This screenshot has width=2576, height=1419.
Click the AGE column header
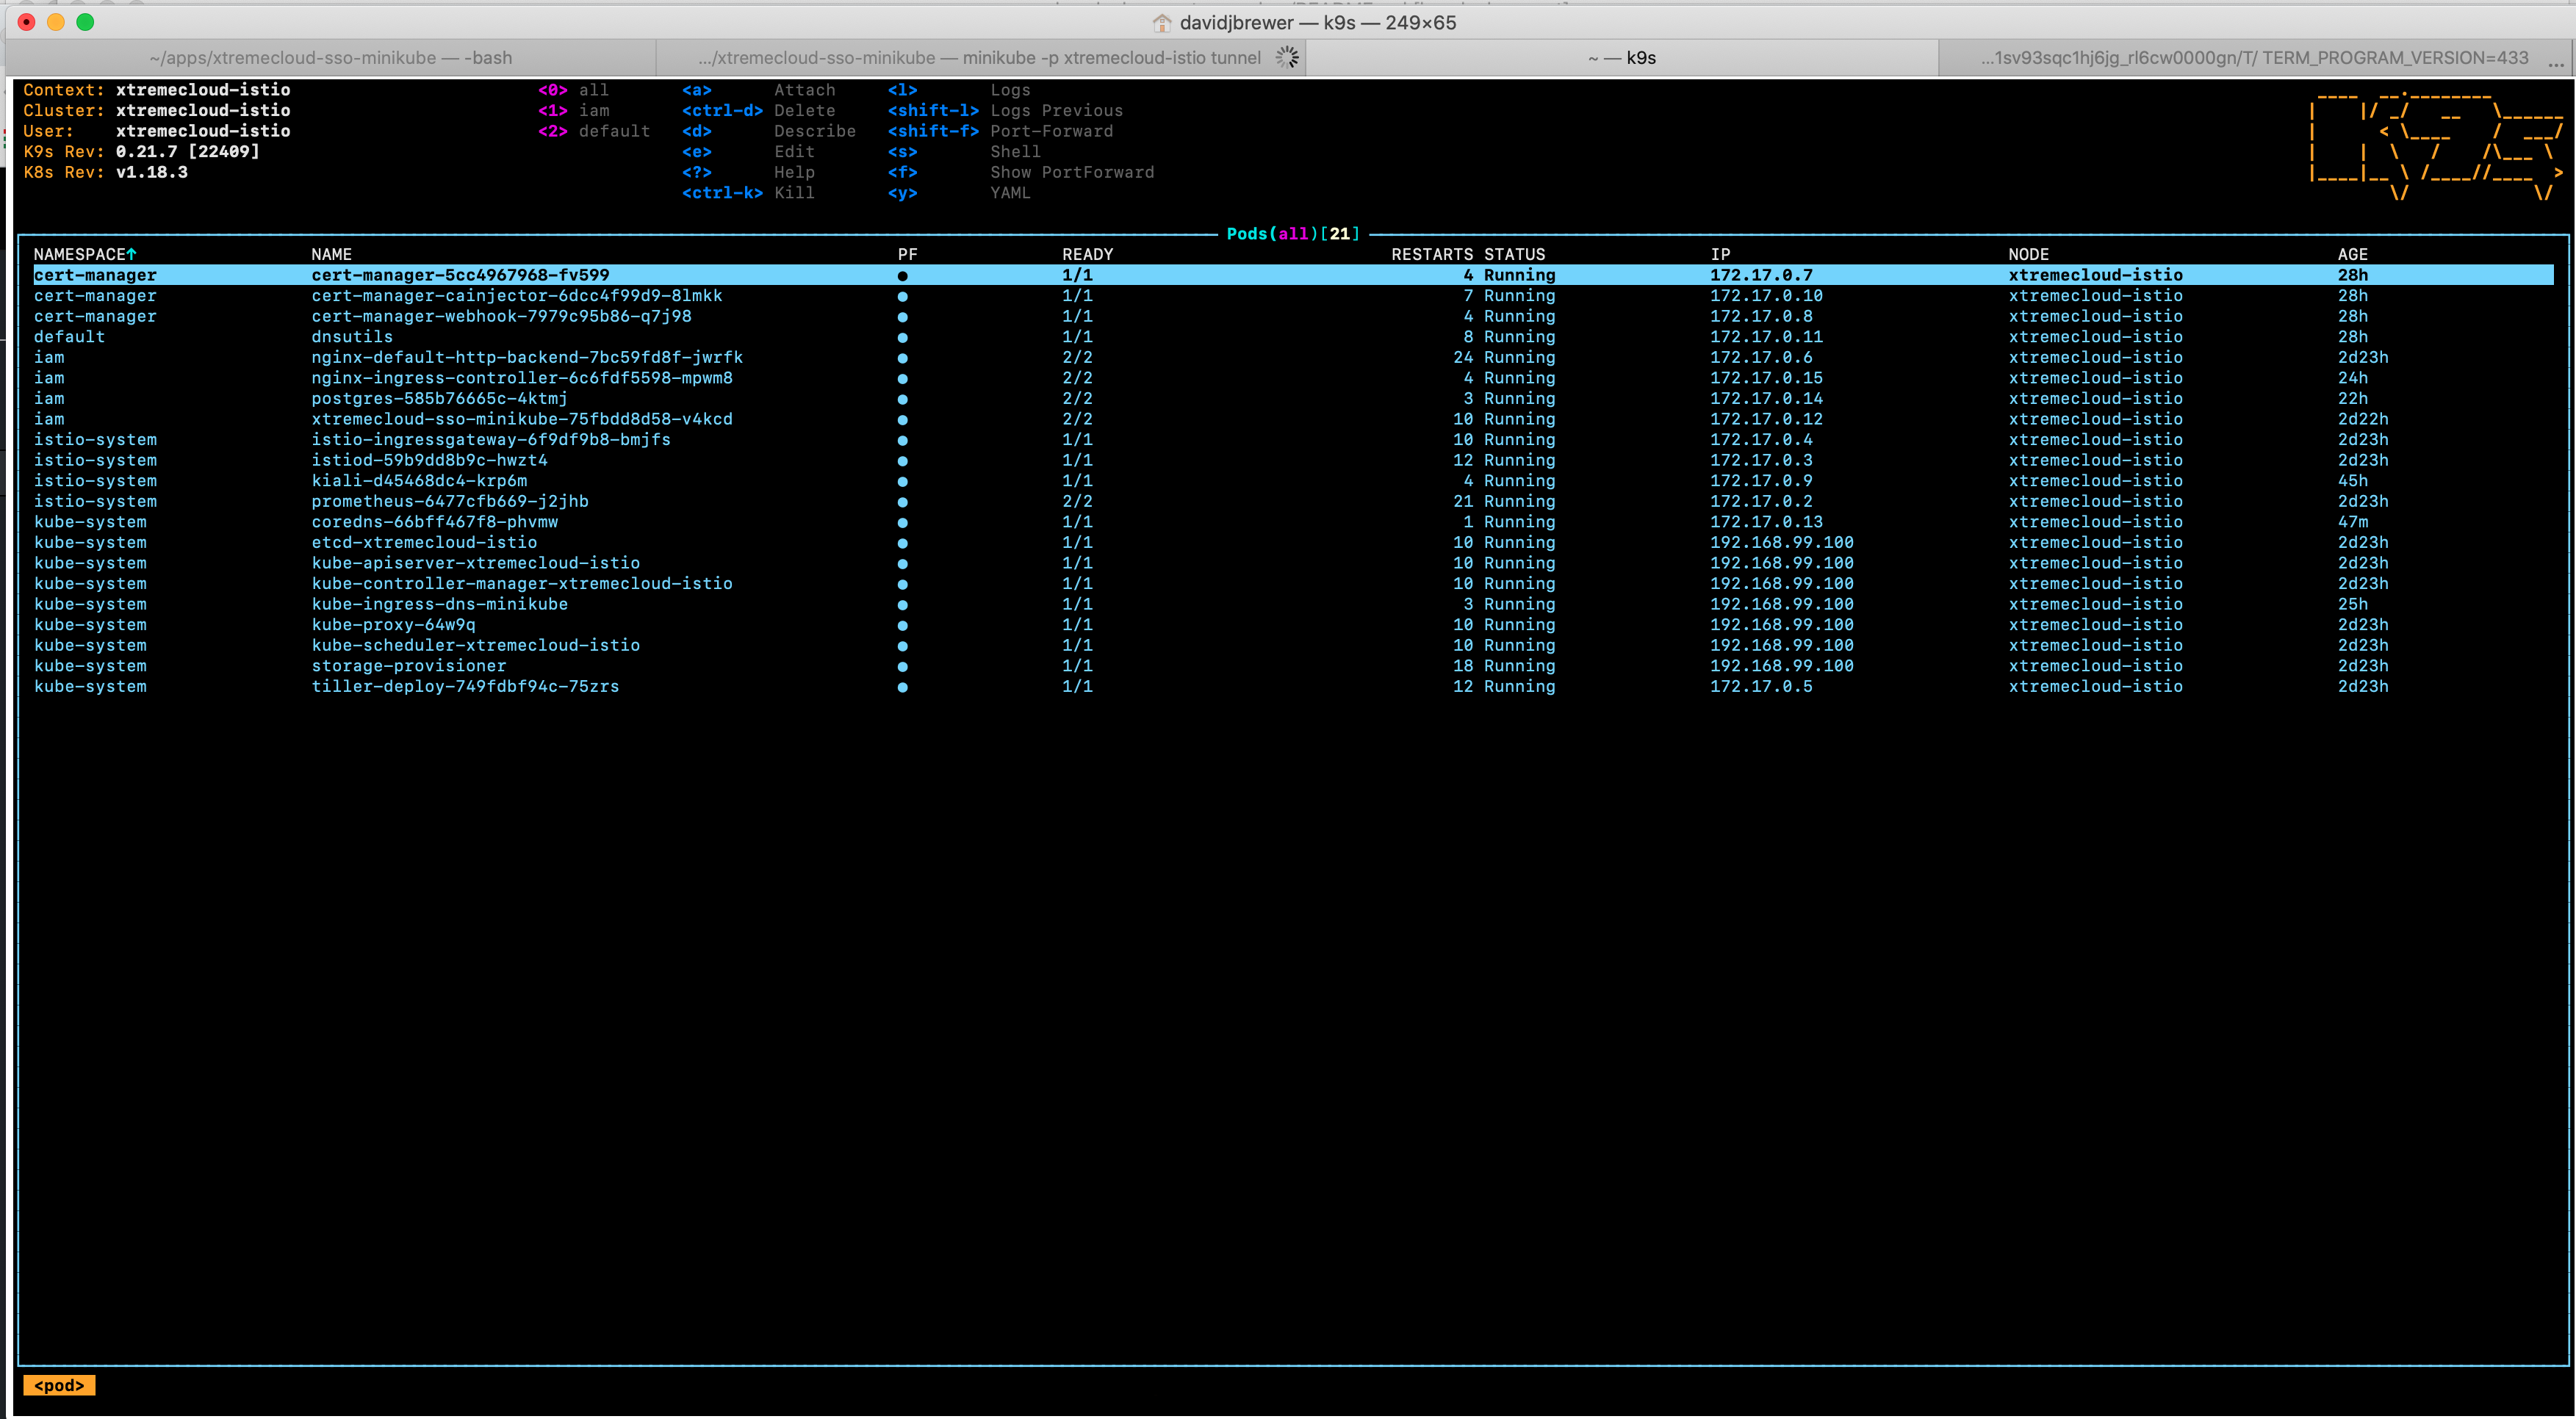2353,254
